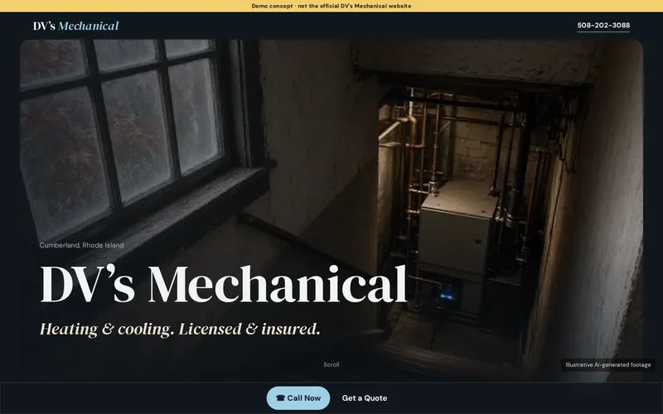Click the large DV's Mechanical hero heading
This screenshot has height=414, width=663.
click(223, 284)
